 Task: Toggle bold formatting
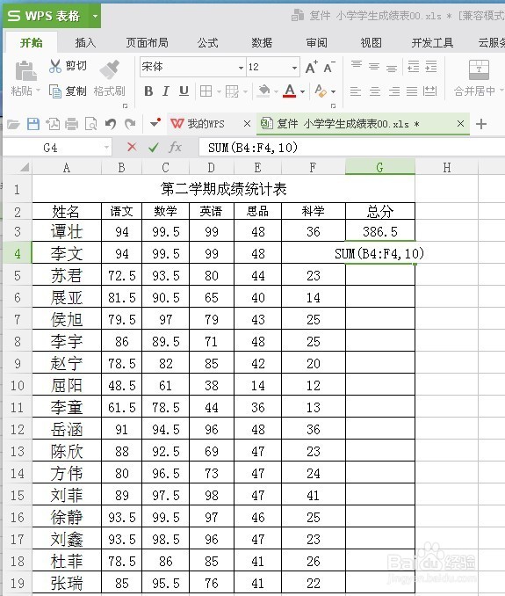(148, 91)
